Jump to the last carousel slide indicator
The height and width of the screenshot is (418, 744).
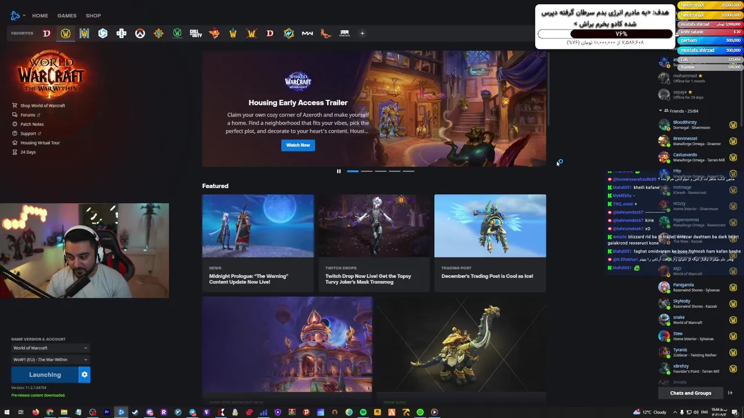[409, 171]
